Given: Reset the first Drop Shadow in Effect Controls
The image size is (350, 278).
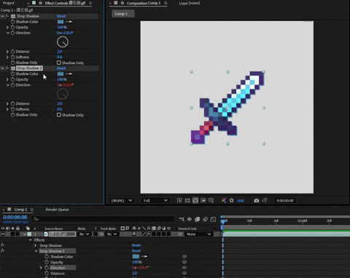Looking at the screenshot, I should coord(61,16).
